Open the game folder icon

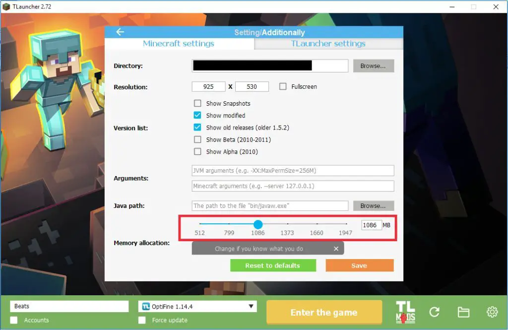[463, 312]
